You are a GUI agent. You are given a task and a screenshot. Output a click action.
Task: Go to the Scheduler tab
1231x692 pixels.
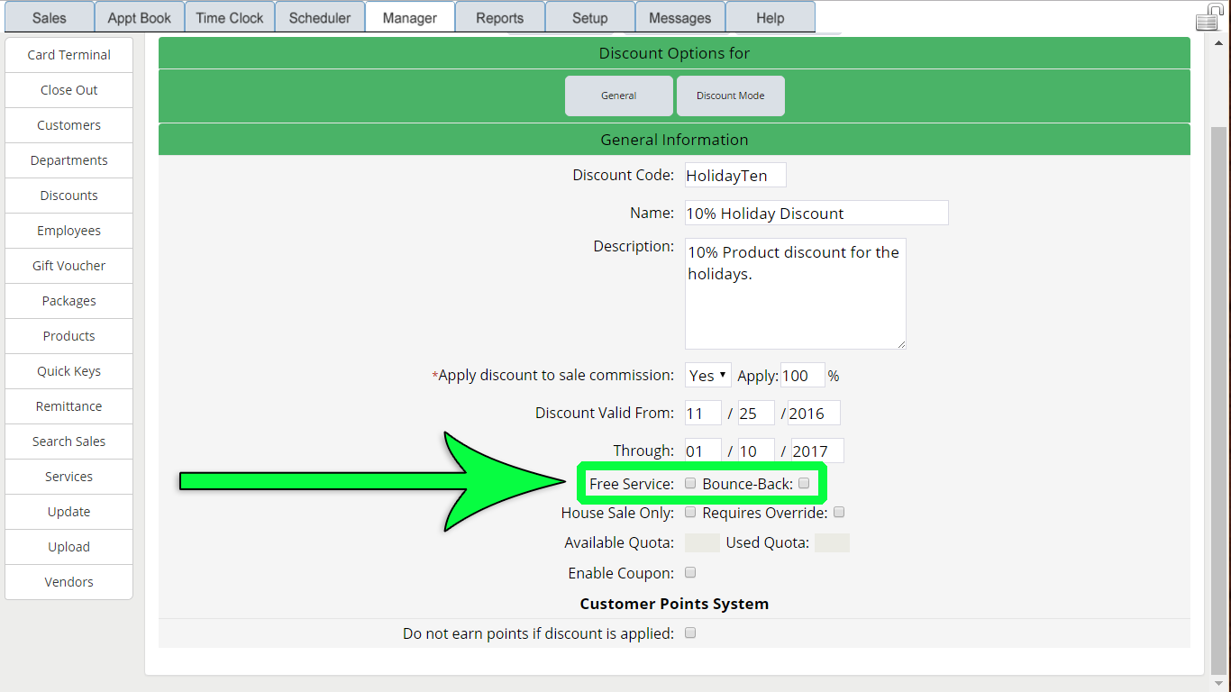320,18
